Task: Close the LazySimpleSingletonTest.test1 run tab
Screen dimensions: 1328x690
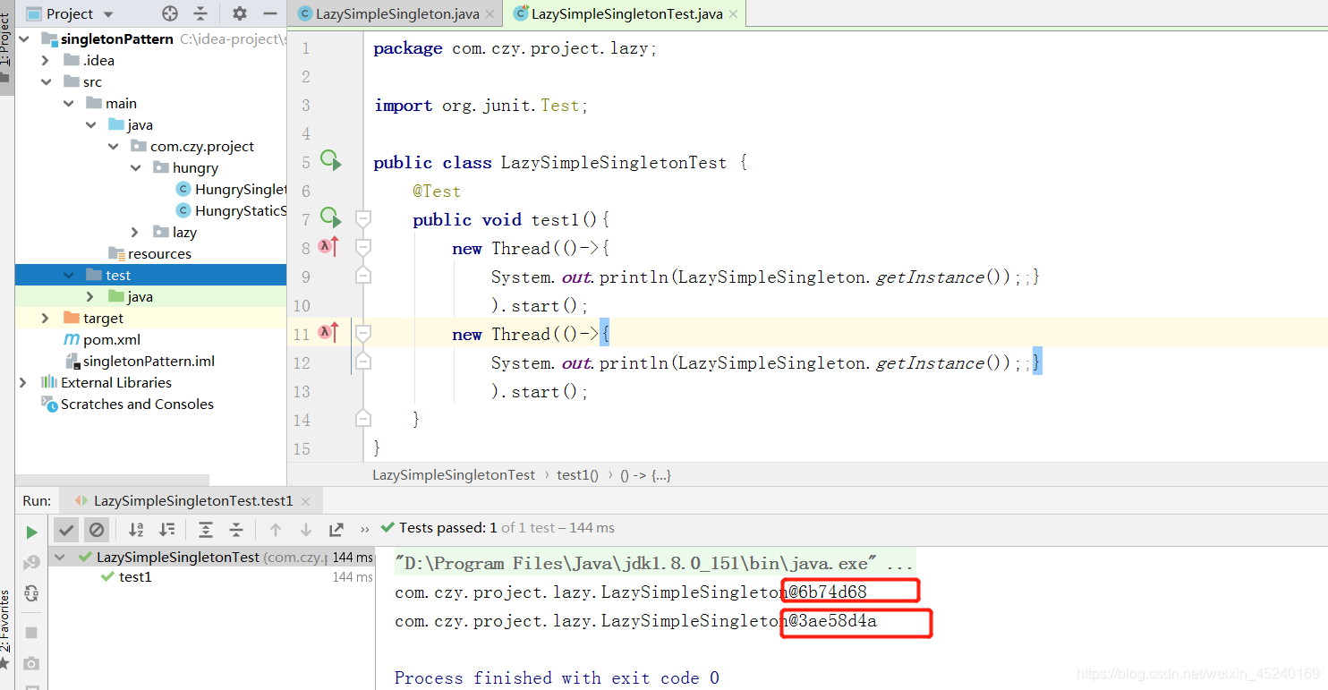Action: point(304,502)
